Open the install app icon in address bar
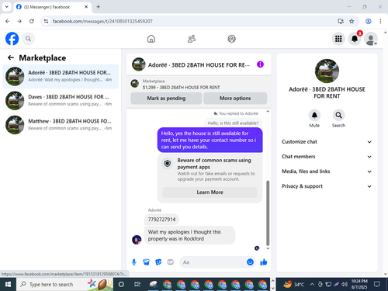388x291 pixels. (341, 21)
